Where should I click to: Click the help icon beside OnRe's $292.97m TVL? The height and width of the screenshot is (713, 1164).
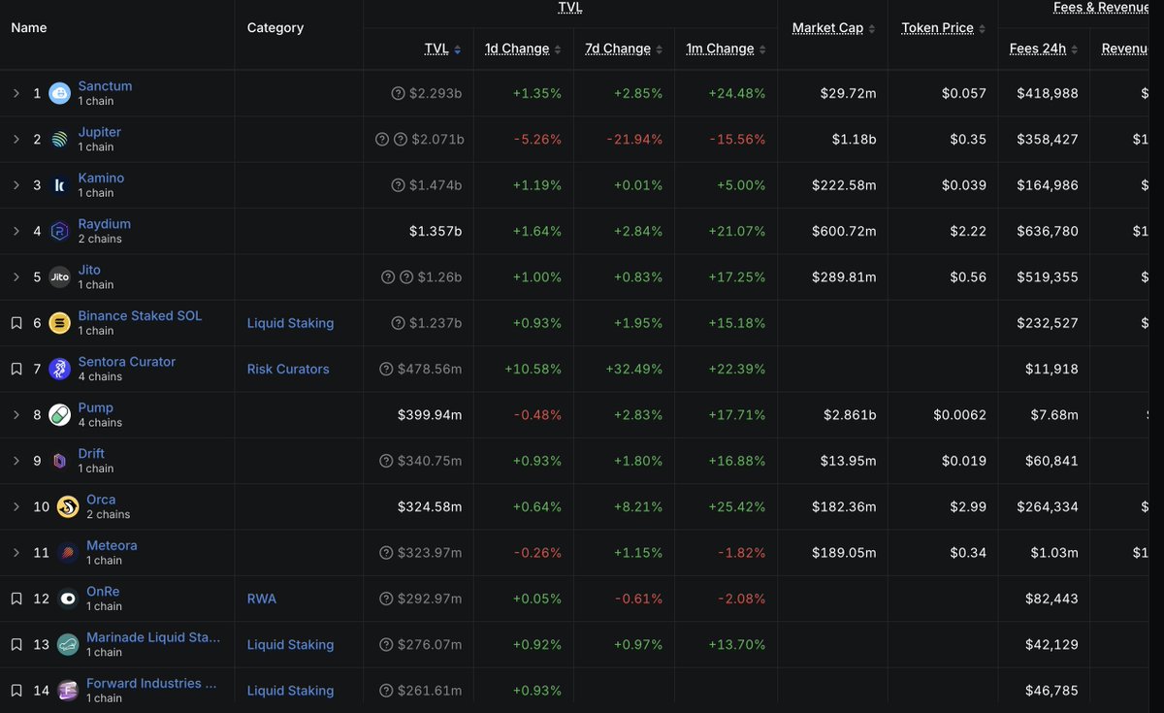tap(386, 599)
